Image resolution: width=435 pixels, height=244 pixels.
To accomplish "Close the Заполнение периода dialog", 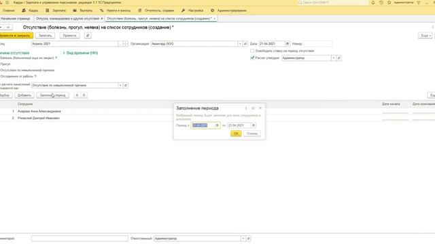I will 260,108.
